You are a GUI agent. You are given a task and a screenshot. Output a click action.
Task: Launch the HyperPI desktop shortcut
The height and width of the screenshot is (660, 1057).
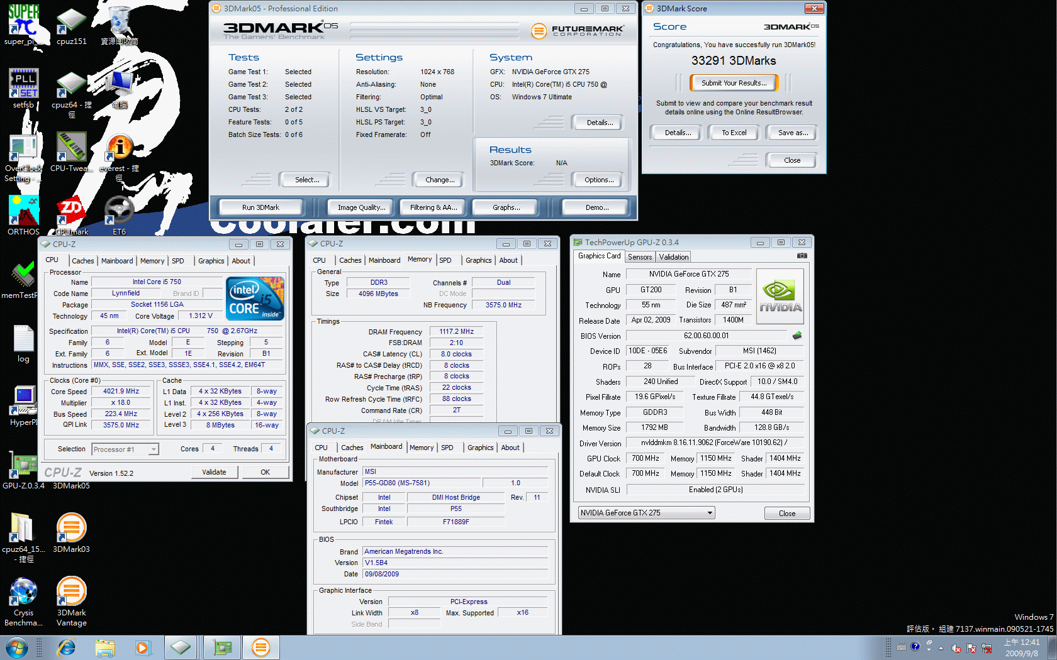coord(23,406)
